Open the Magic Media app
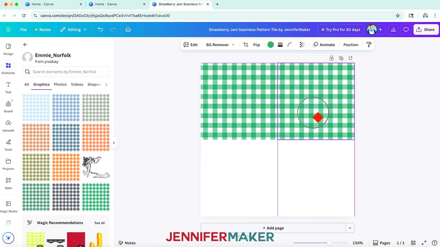Image resolution: width=440 pixels, height=247 pixels. (8, 207)
